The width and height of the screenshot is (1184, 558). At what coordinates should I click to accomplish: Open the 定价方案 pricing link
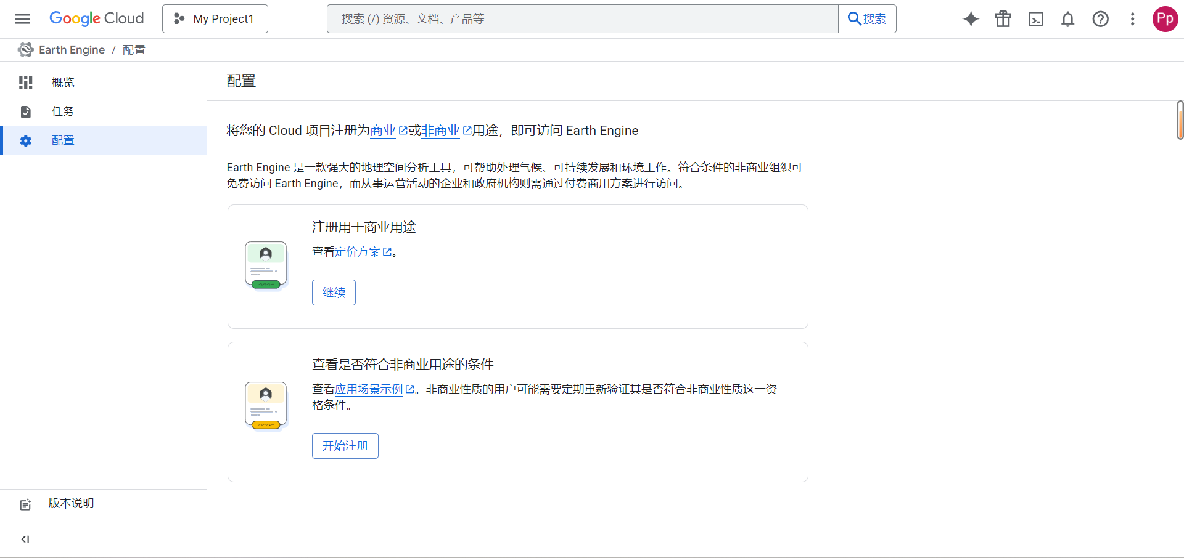(x=361, y=251)
